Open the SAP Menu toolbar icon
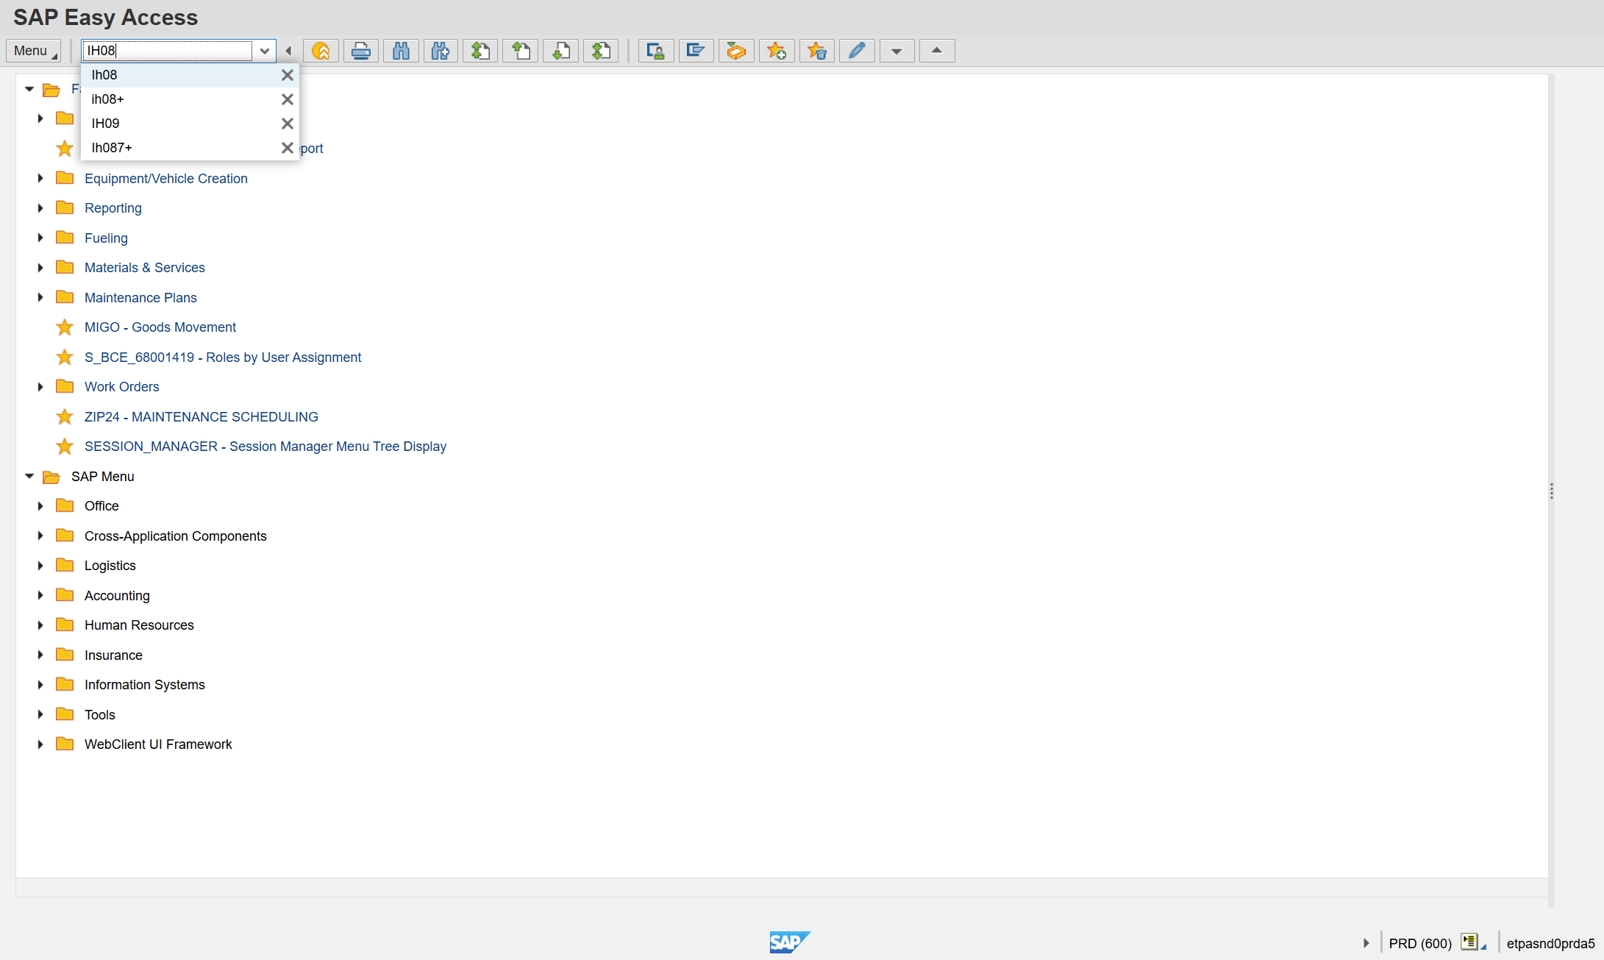 (696, 51)
